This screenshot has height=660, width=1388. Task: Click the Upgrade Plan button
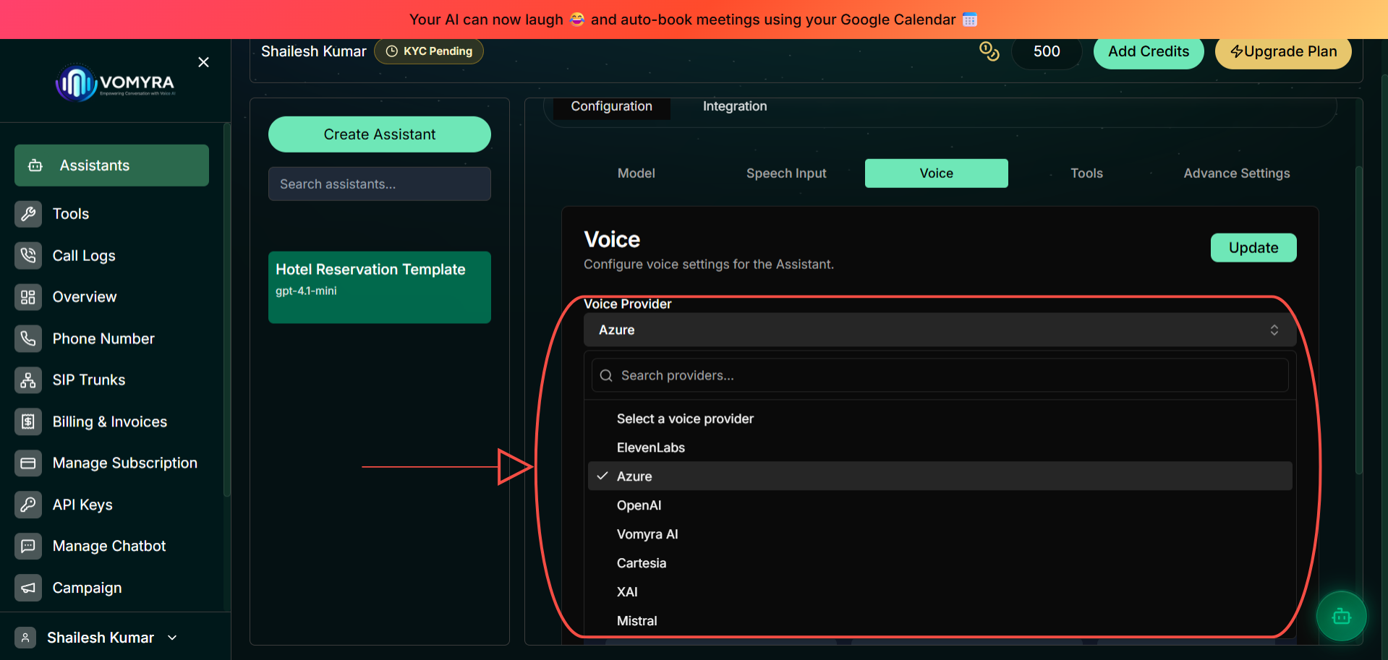[1283, 51]
